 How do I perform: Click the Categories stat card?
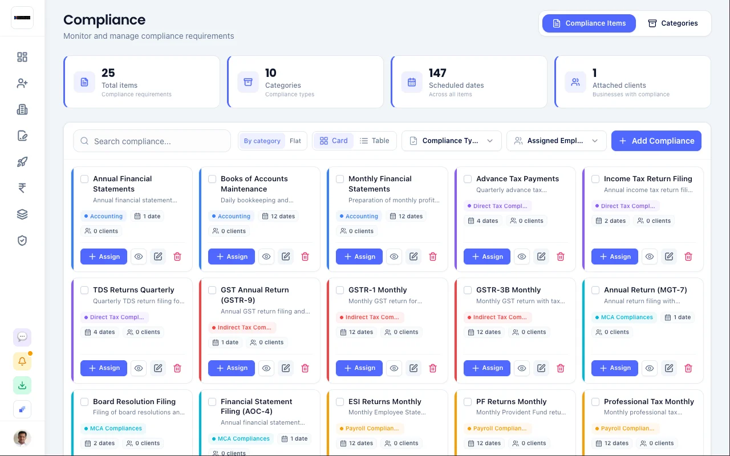305,82
